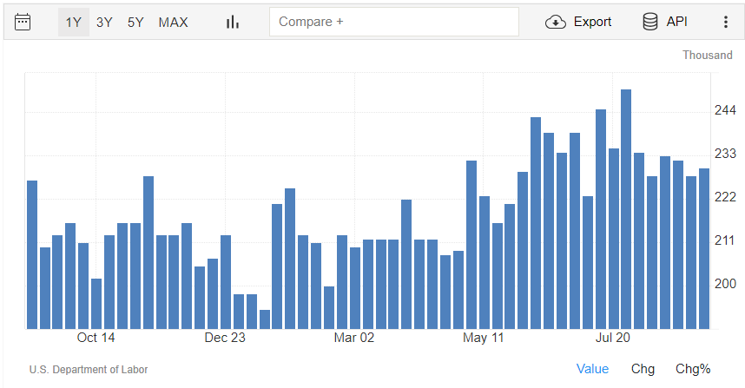The height and width of the screenshot is (388, 745).
Task: Select the MAX time range
Action: pyautogui.click(x=174, y=23)
